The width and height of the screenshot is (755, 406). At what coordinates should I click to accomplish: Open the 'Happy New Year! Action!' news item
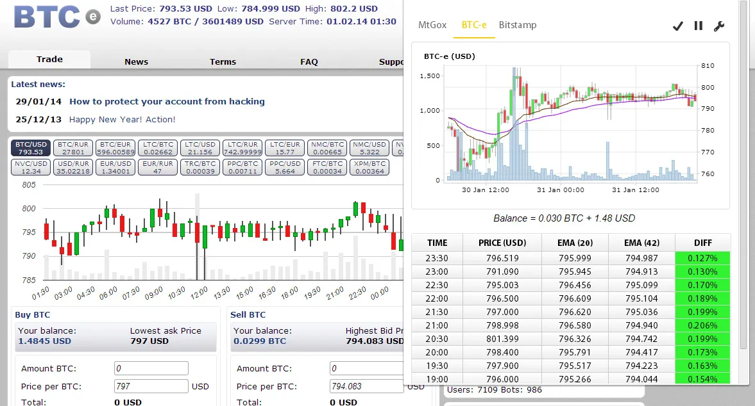[x=123, y=119]
